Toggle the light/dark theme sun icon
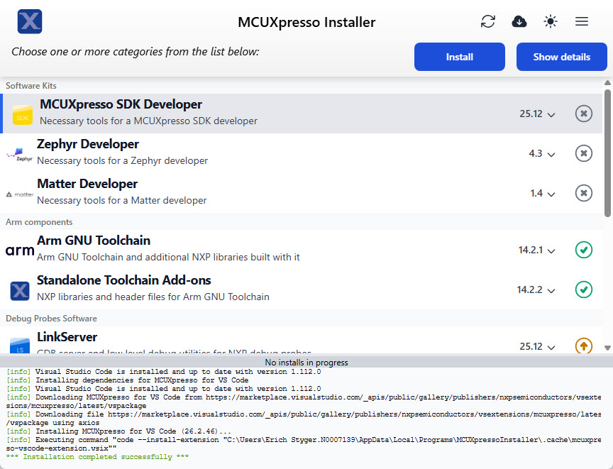This screenshot has height=469, width=613. click(x=551, y=22)
